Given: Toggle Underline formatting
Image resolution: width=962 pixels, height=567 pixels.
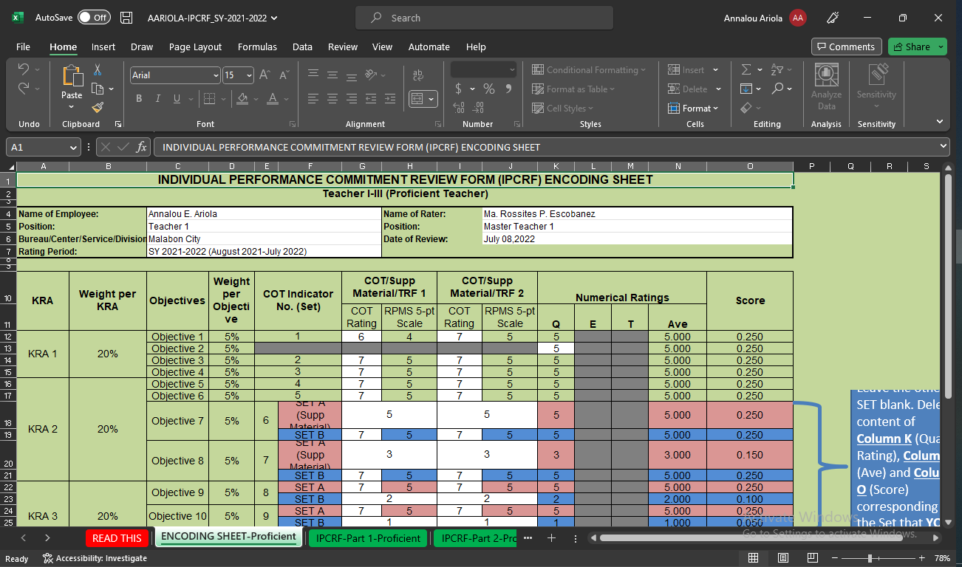Looking at the screenshot, I should (x=177, y=98).
